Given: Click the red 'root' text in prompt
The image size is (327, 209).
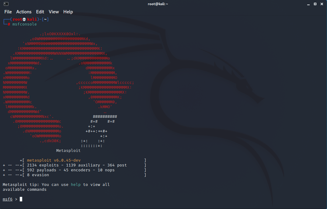Looking at the screenshot, I should point(17,19).
